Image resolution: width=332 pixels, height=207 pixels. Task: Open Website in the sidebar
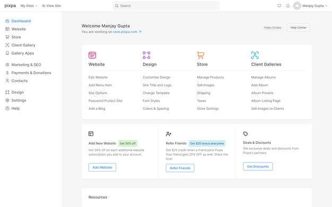[x=19, y=29]
